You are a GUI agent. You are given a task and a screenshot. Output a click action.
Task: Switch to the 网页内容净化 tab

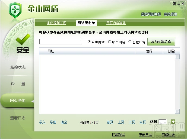point(116,23)
